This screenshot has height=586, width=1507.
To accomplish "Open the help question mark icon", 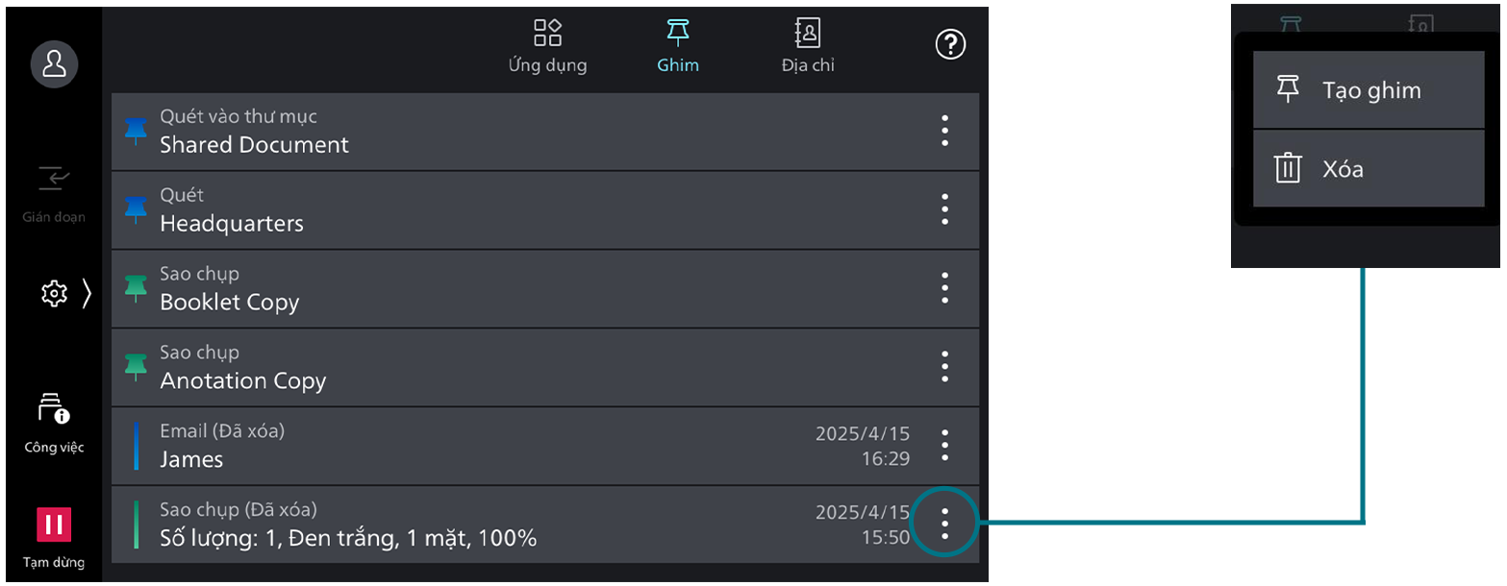I will [950, 44].
